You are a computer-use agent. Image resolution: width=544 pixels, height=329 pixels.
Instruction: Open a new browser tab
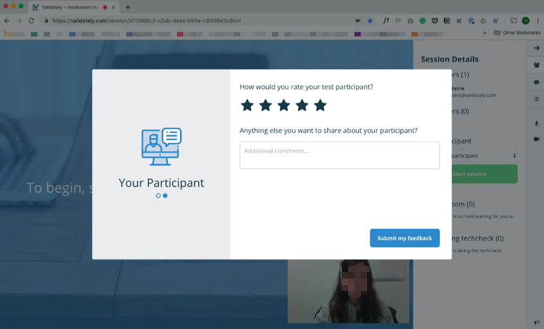point(127,7)
